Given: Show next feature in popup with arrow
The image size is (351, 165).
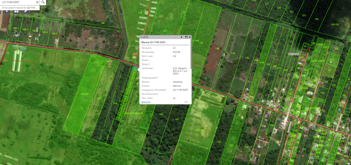Looking at the screenshot, I should pyautogui.click(x=182, y=37).
